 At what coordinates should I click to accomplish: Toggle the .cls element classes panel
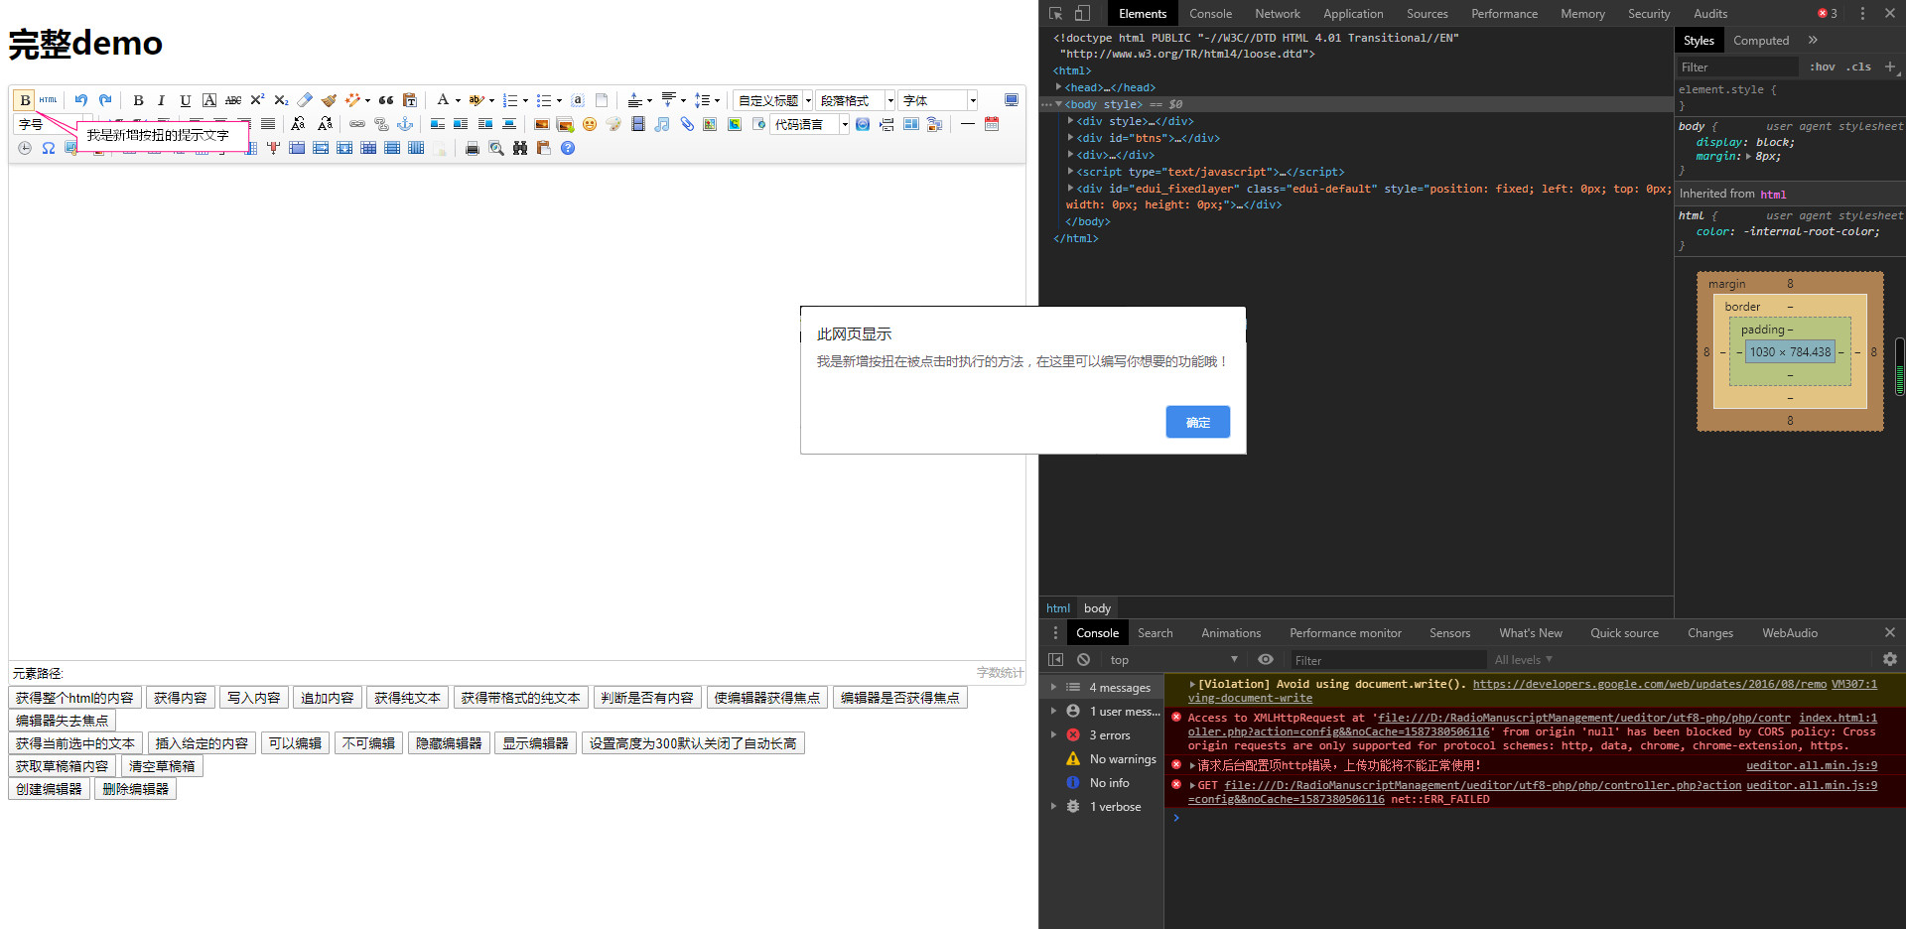(x=1859, y=66)
